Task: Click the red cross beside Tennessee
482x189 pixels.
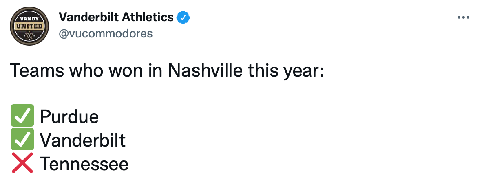Action: [x=22, y=163]
